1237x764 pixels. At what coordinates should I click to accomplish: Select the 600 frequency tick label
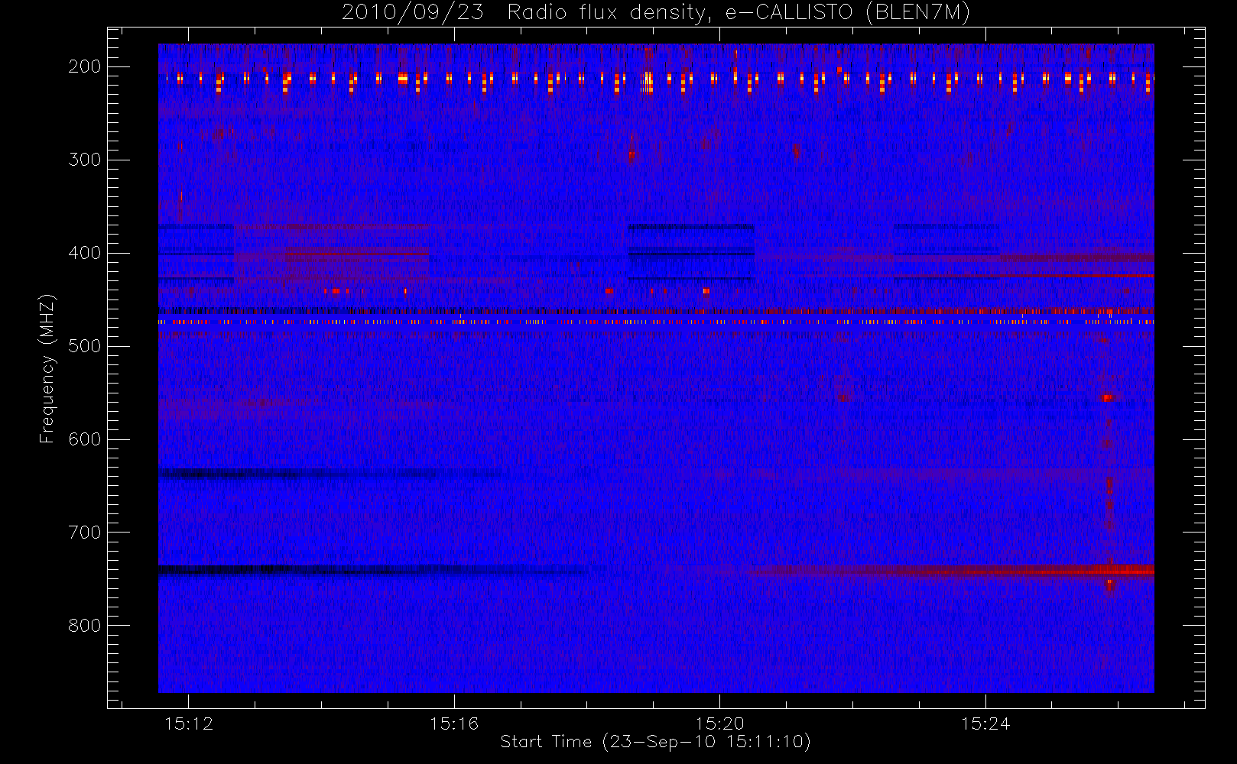(x=85, y=439)
